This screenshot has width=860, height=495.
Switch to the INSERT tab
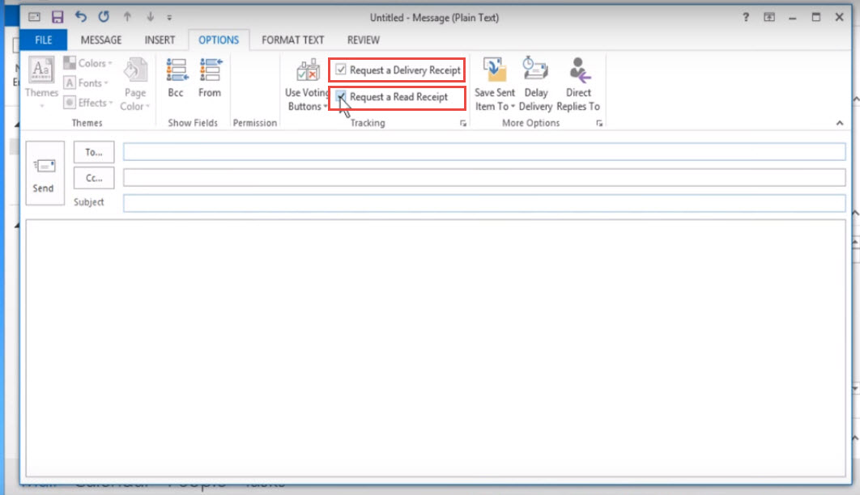(160, 40)
